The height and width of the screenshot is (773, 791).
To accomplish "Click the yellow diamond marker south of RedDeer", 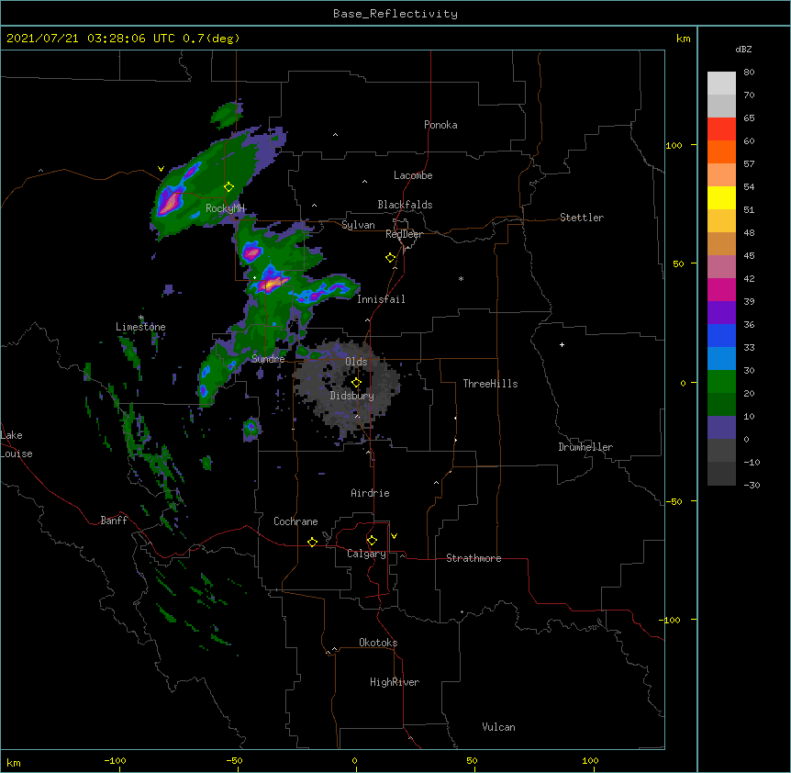I will [391, 258].
